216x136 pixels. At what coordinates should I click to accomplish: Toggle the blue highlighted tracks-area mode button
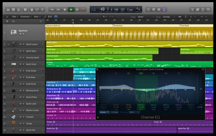pos(55,17)
